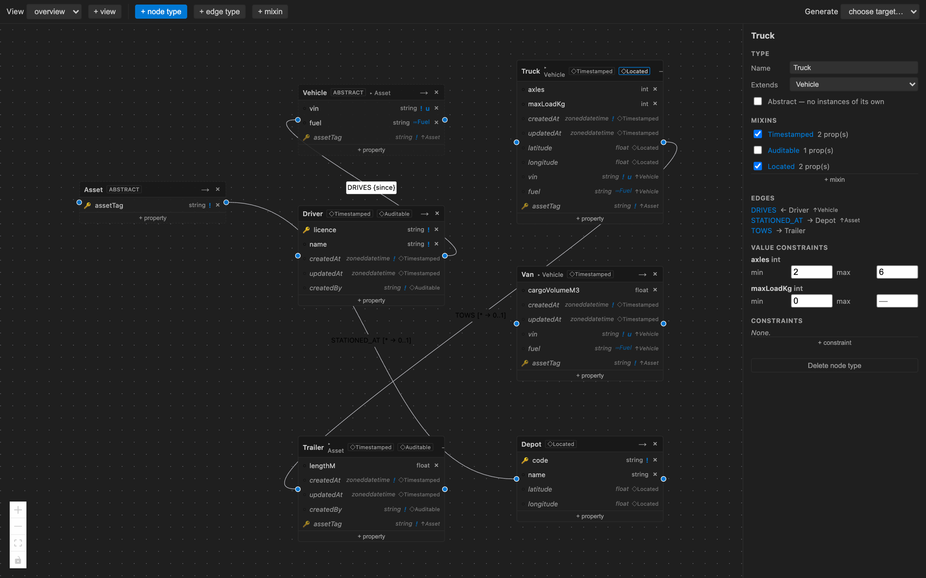
Task: Open the View overview dropdown
Action: 54,12
